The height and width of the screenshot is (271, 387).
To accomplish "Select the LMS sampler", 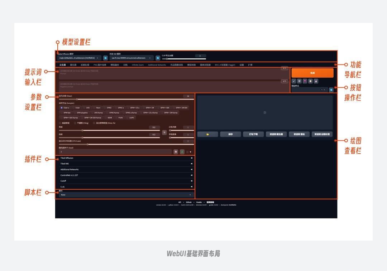I will (x=87, y=108).
